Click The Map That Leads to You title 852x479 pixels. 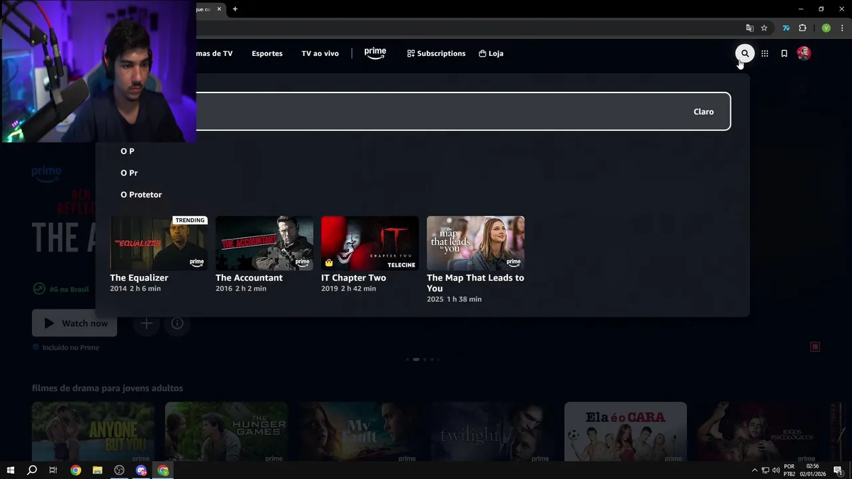(475, 283)
